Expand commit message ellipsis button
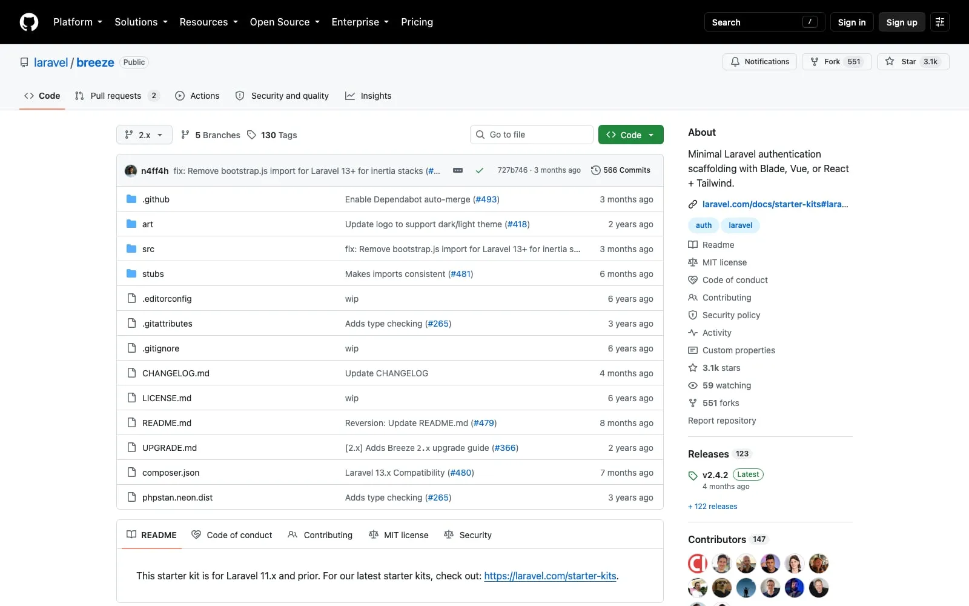Screen dimensions: 969x606 [x=458, y=170]
